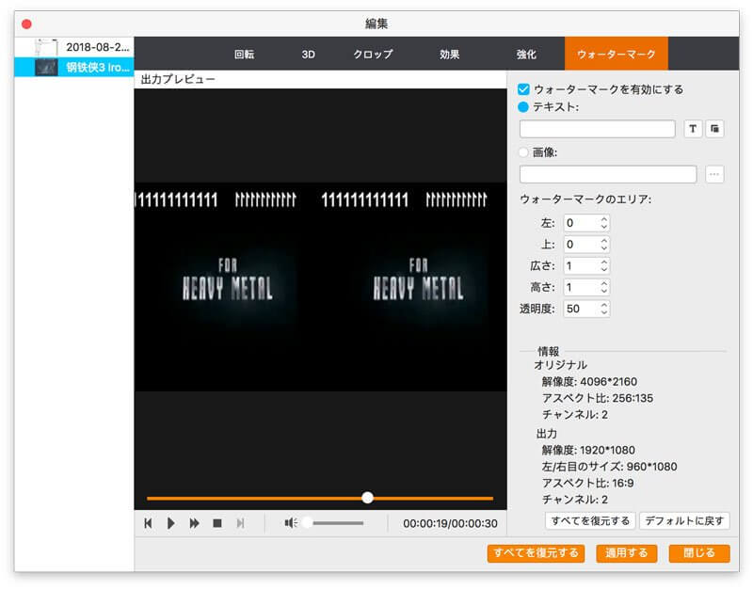Screen dimensions: 753x589
Task: Increase the 高さ value with up arrow
Action: point(604,284)
